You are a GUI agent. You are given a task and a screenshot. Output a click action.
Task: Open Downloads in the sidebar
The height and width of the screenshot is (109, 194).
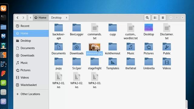coord(31,55)
